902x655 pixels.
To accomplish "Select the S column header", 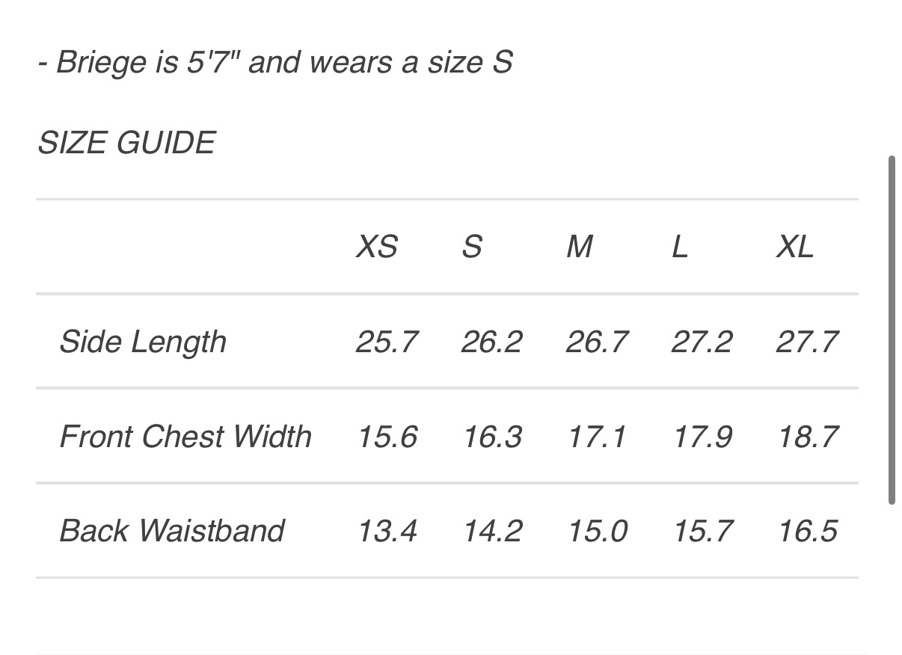I will pyautogui.click(x=472, y=247).
